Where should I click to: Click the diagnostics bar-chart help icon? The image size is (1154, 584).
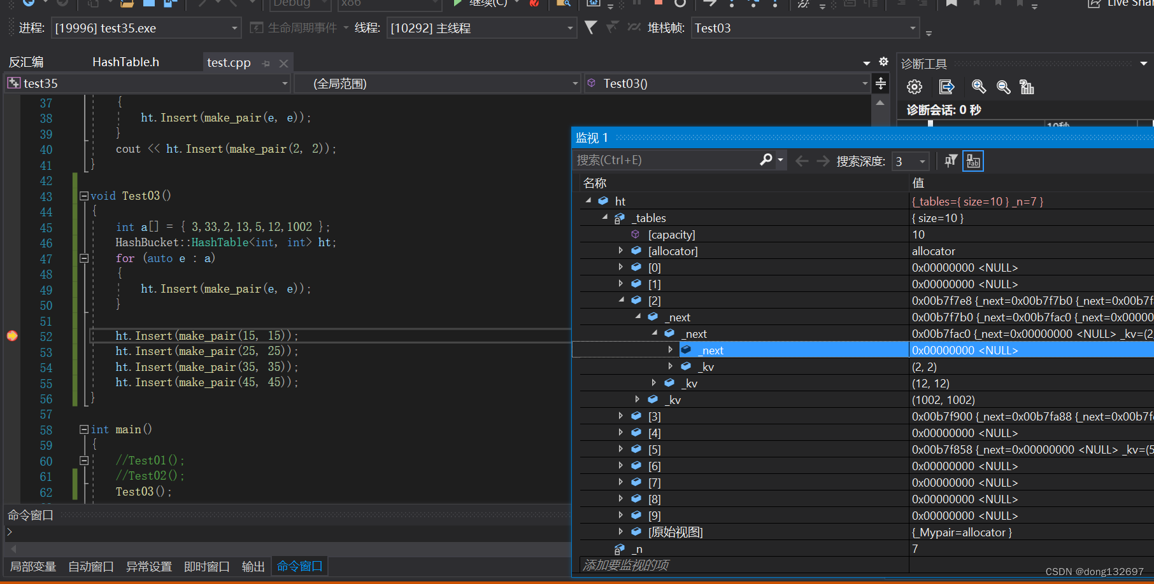[x=1027, y=87]
